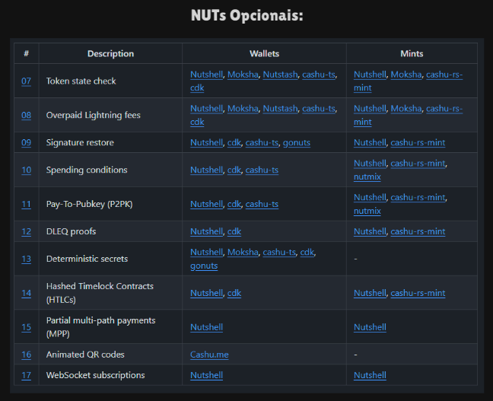This screenshot has height=401, width=493.
Task: Open NUT 16 specification link
Action: pyautogui.click(x=26, y=355)
